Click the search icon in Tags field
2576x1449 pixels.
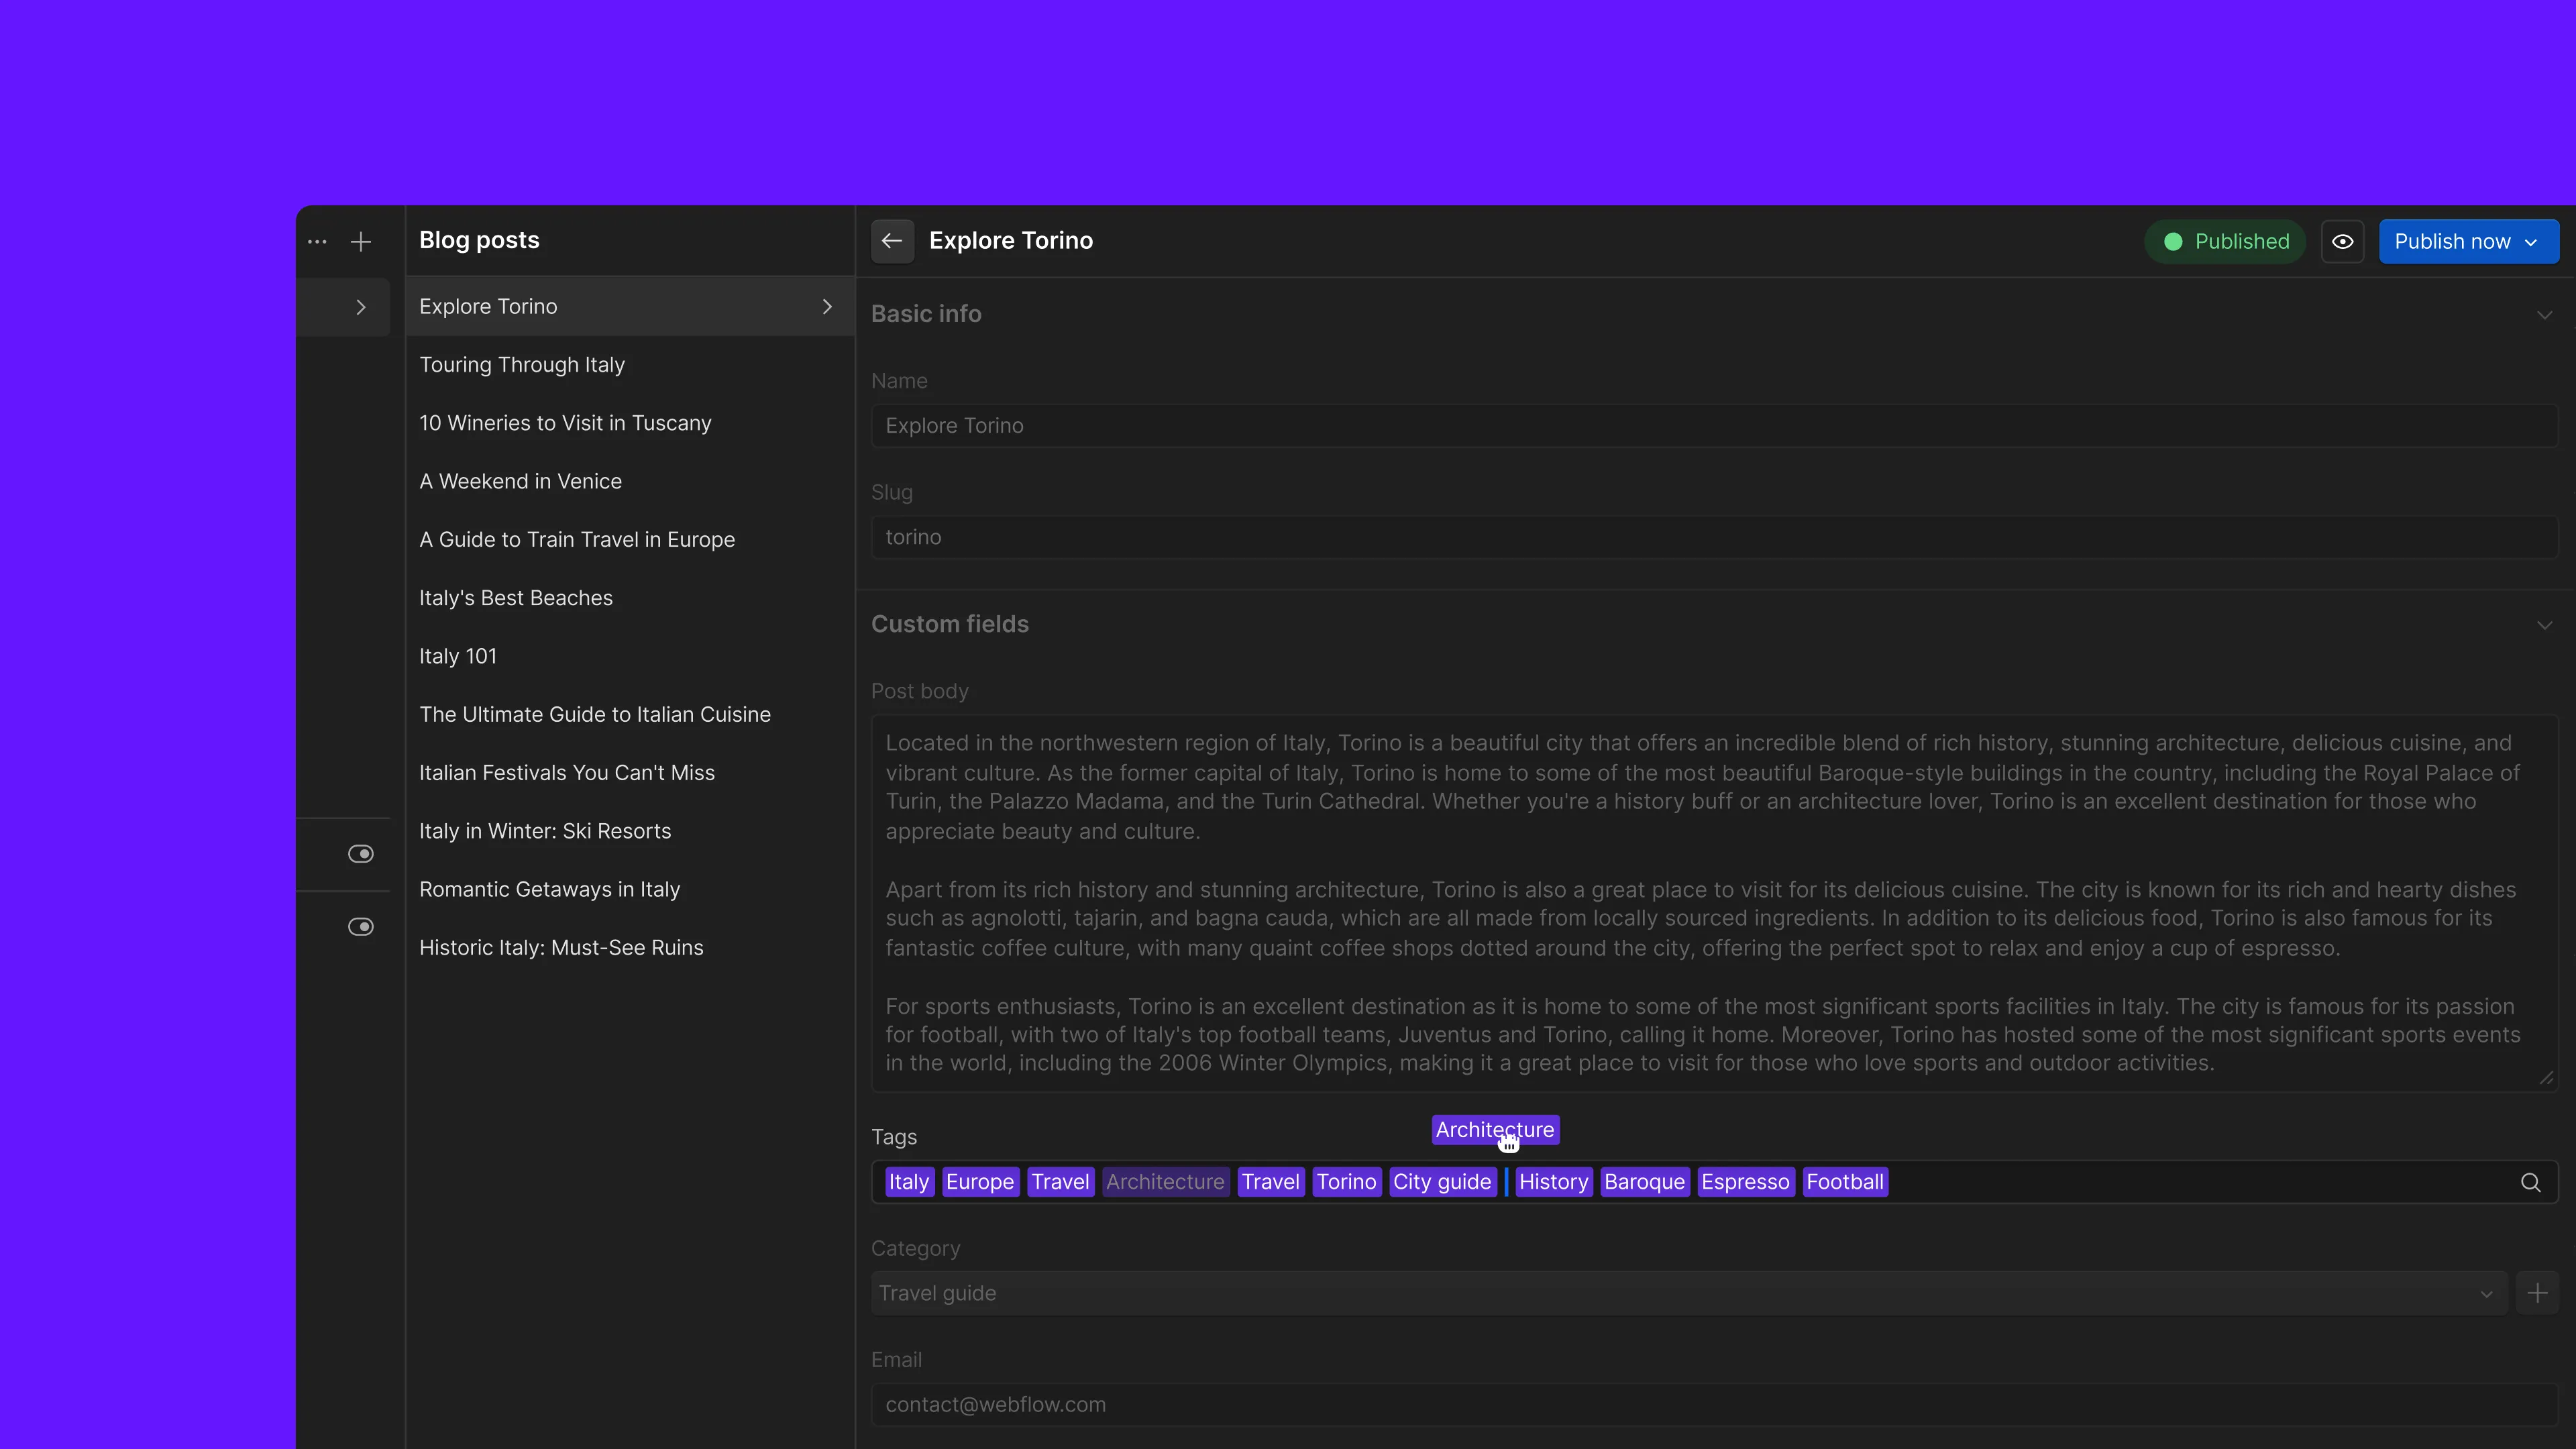2530,1182
